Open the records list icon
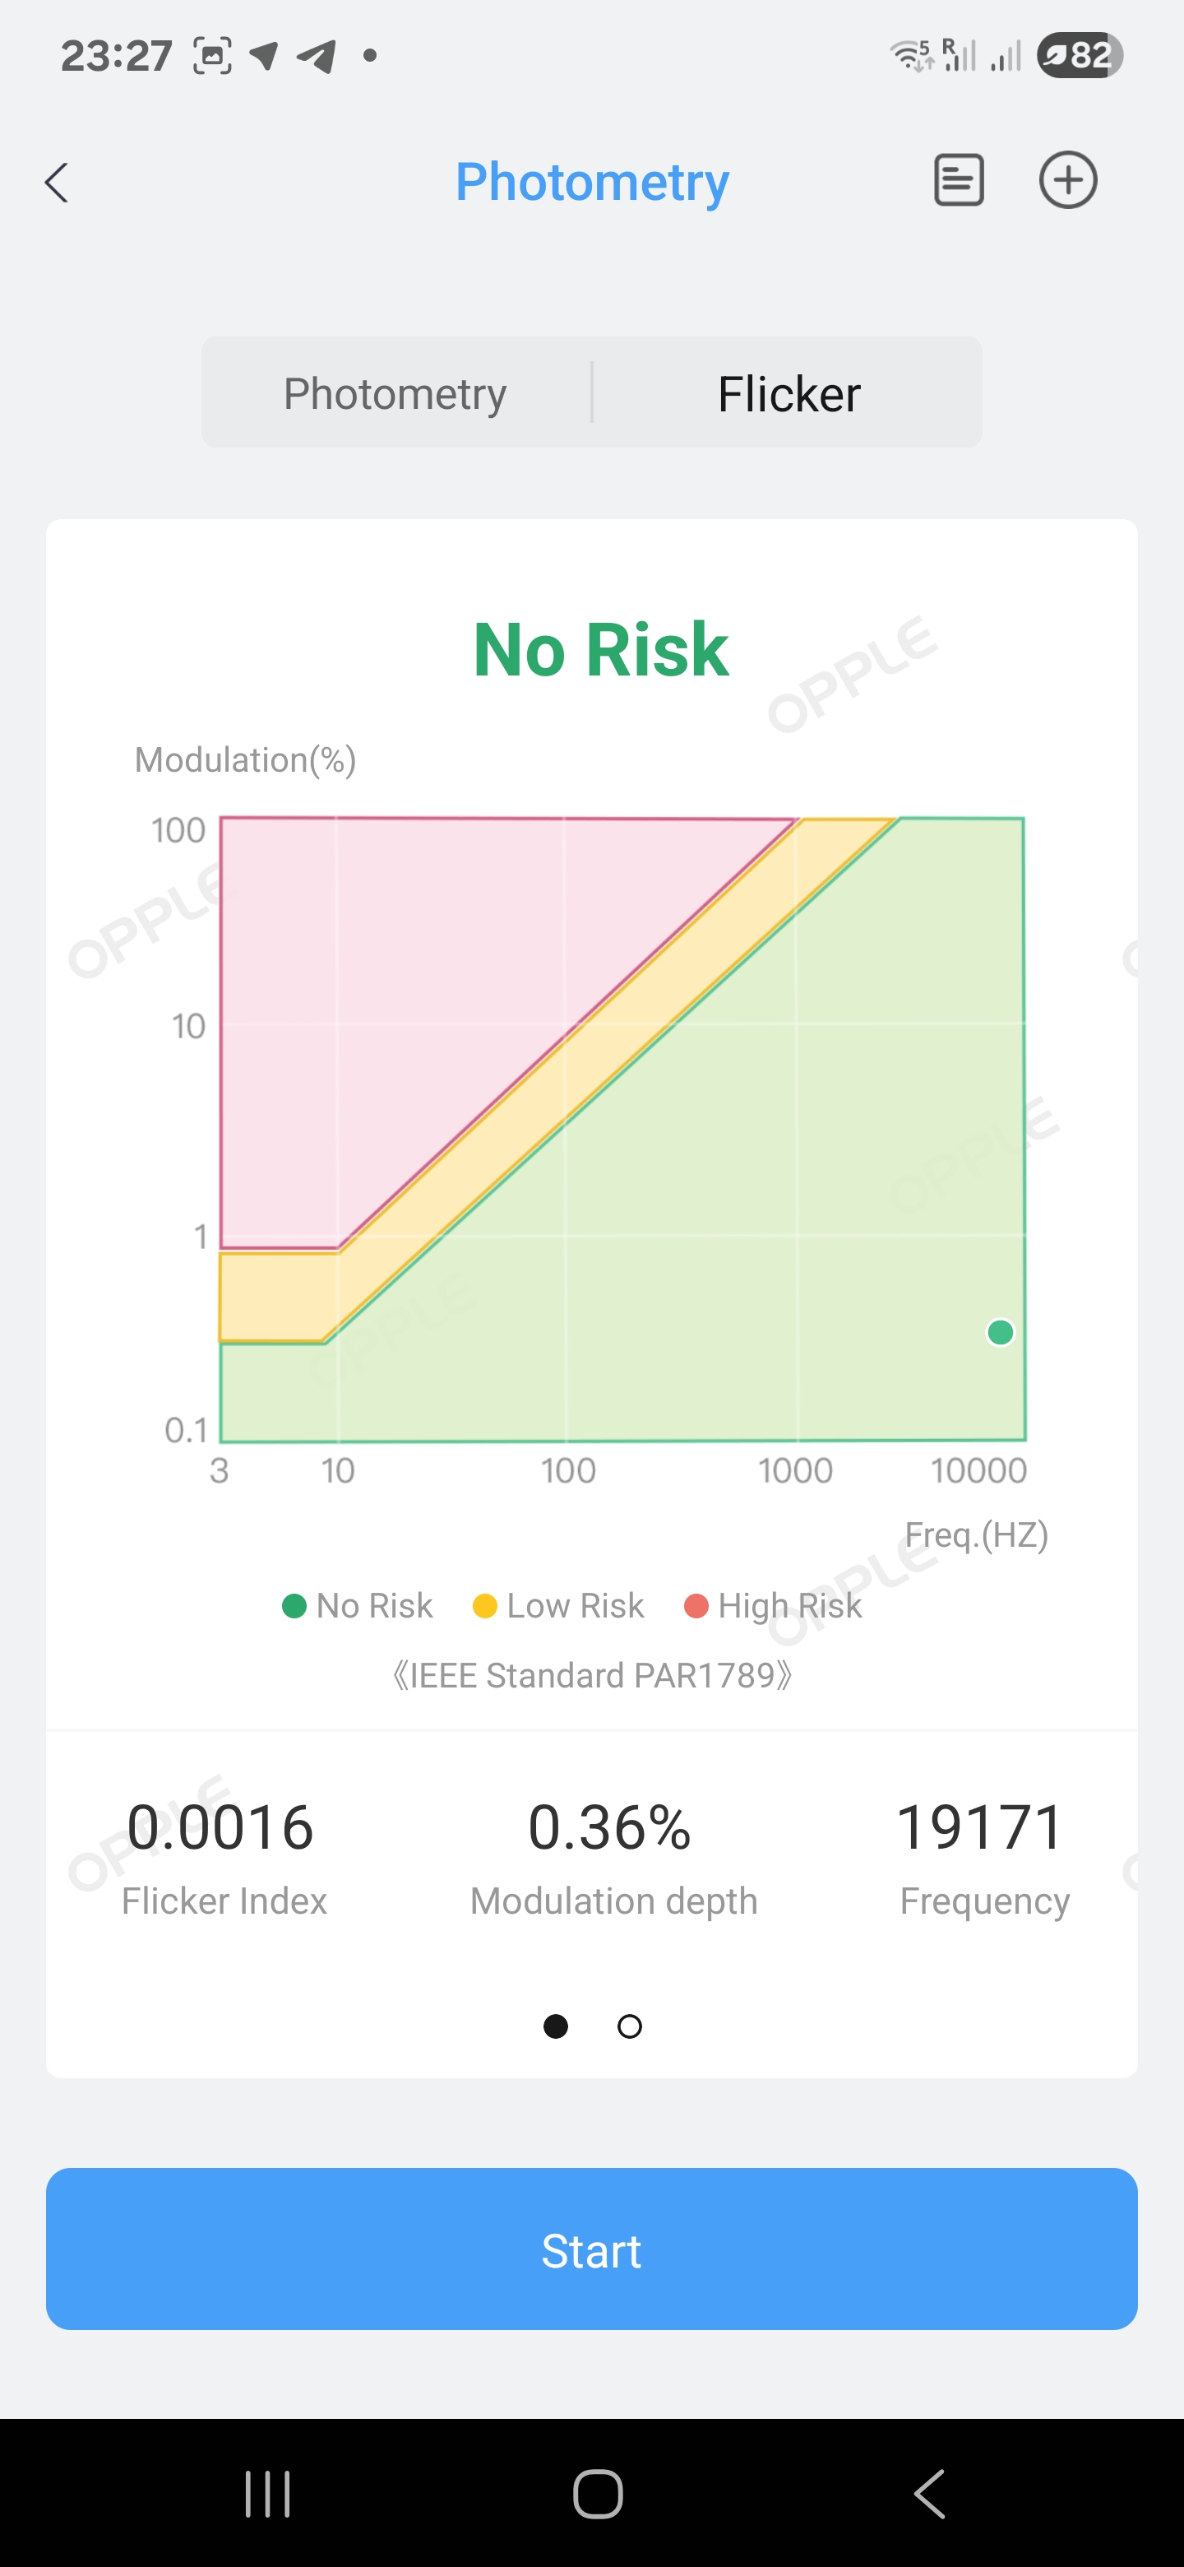1184x2567 pixels. (958, 180)
